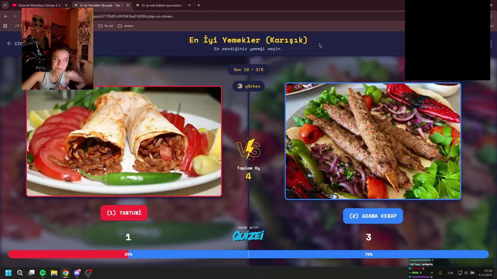Click the VS lightning emblem
Screen dimensions: 497x279
point(248,149)
